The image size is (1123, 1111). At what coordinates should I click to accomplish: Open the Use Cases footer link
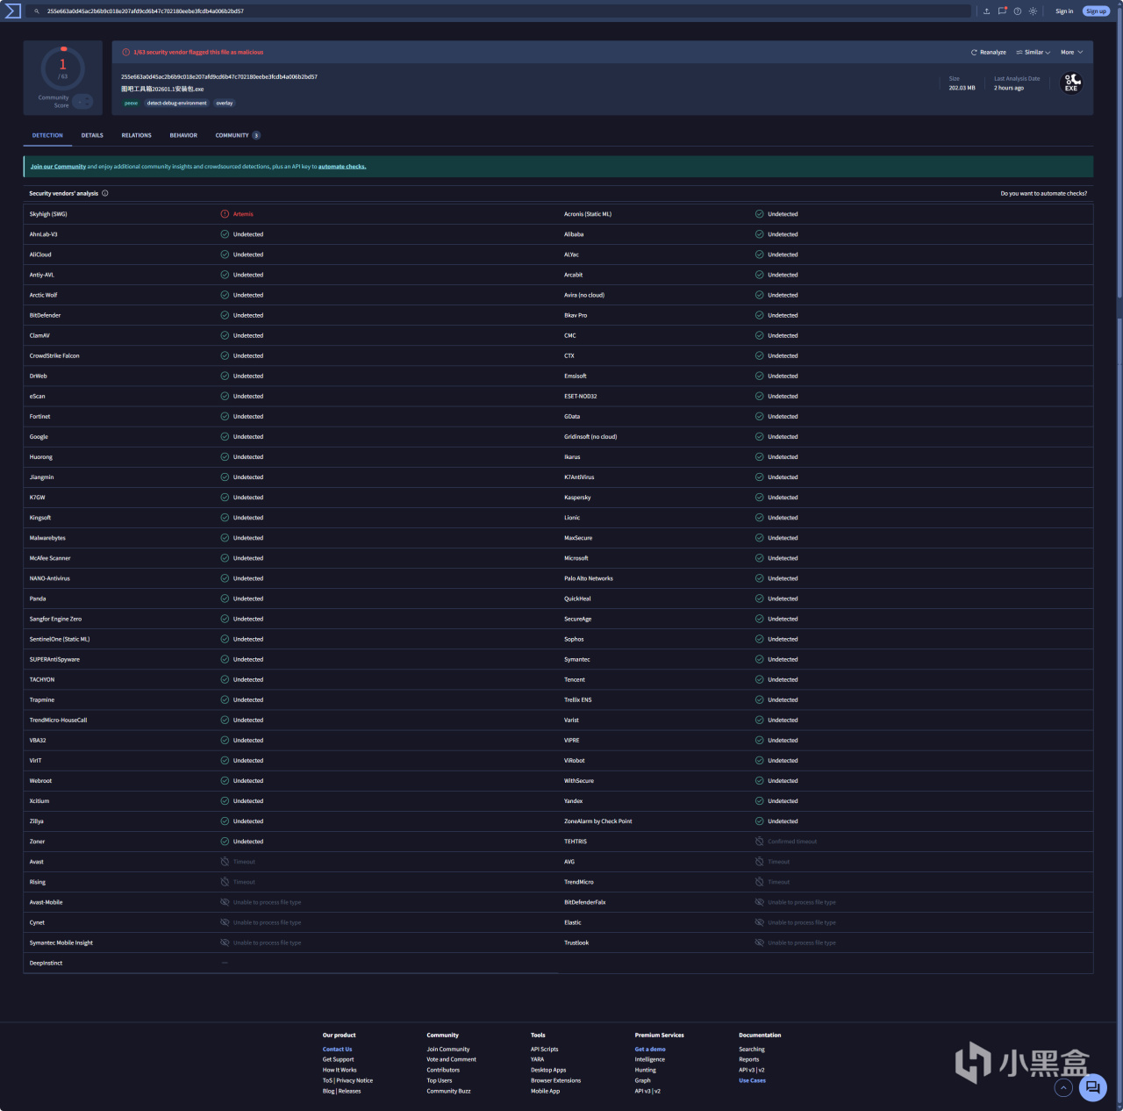[752, 1081]
